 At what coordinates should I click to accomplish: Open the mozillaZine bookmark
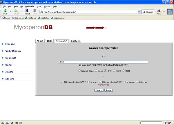click(44, 18)
